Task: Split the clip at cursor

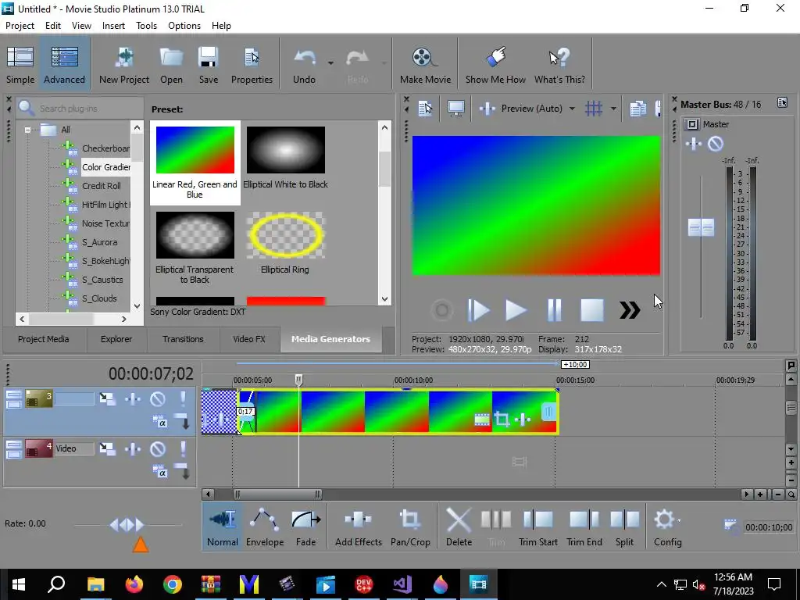Action: [624, 526]
